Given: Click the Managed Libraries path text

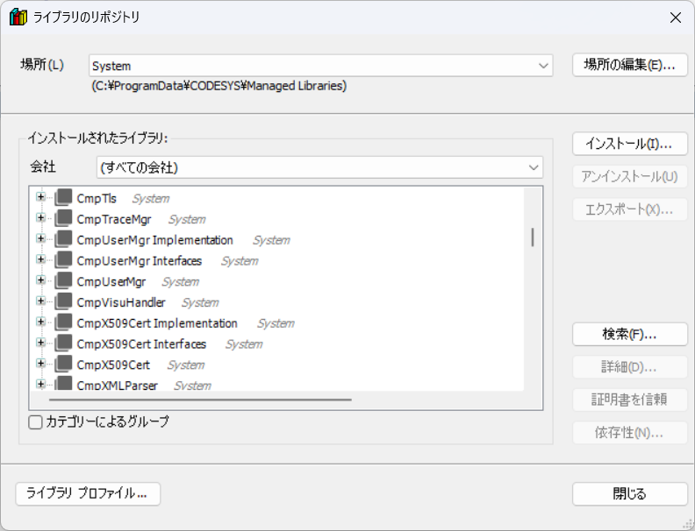Looking at the screenshot, I should tap(219, 85).
